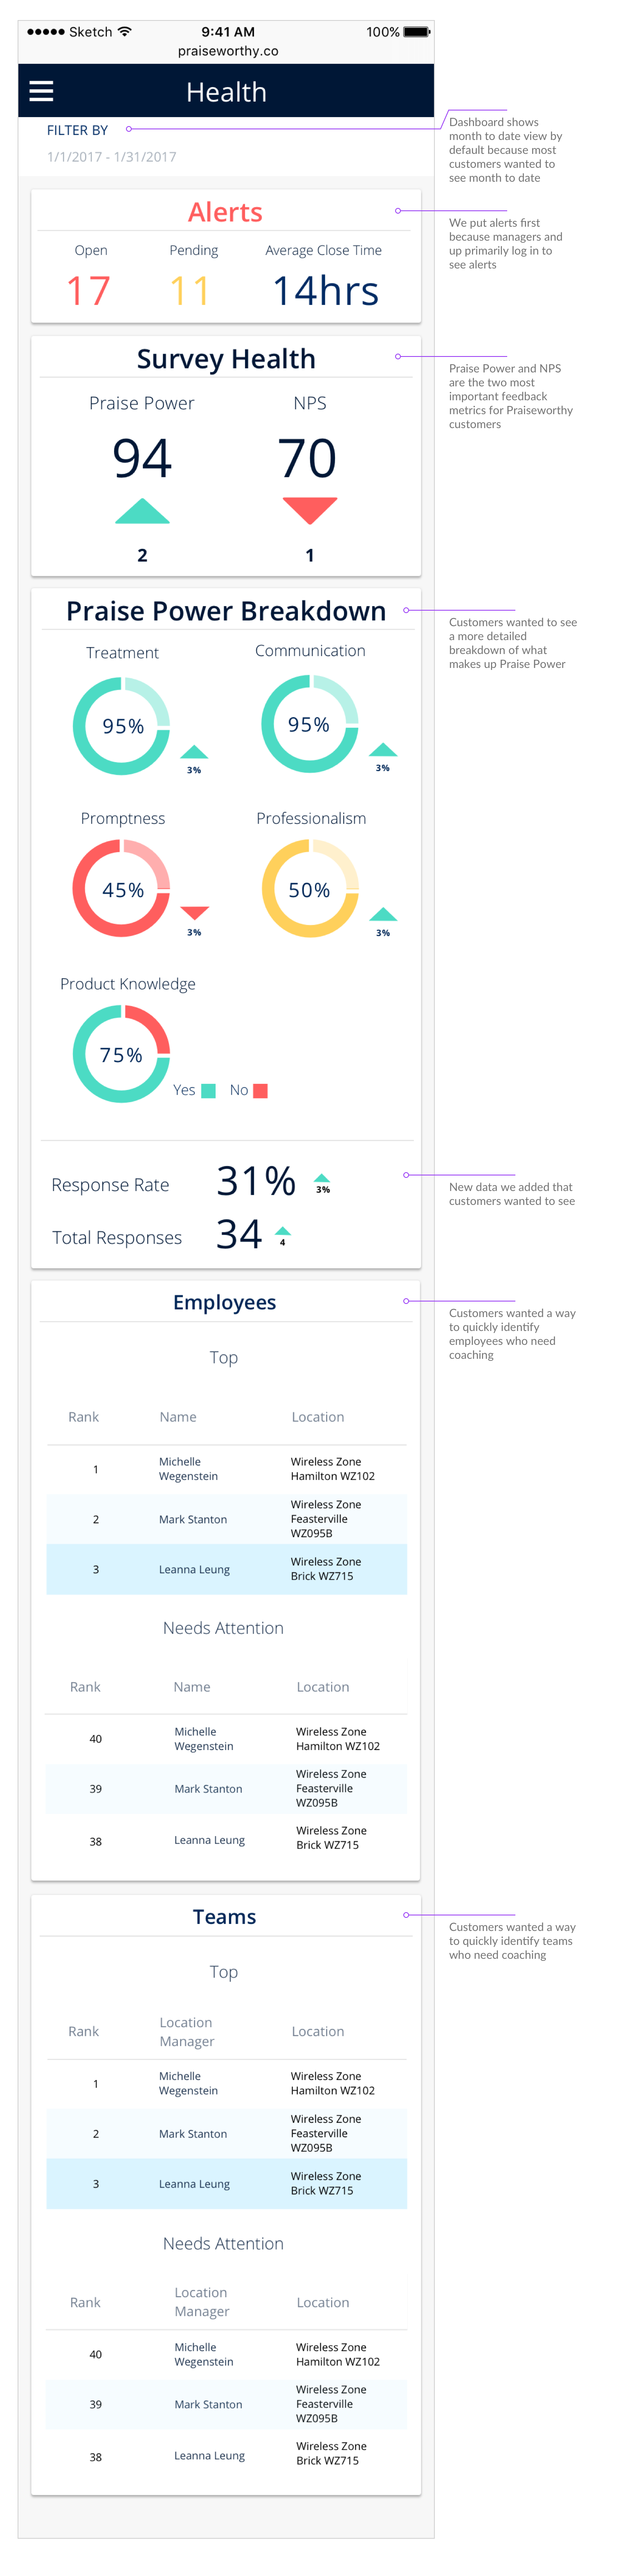Select the Product Knowledge 75% donut chart
Image resolution: width=625 pixels, height=2576 pixels.
point(122,1054)
